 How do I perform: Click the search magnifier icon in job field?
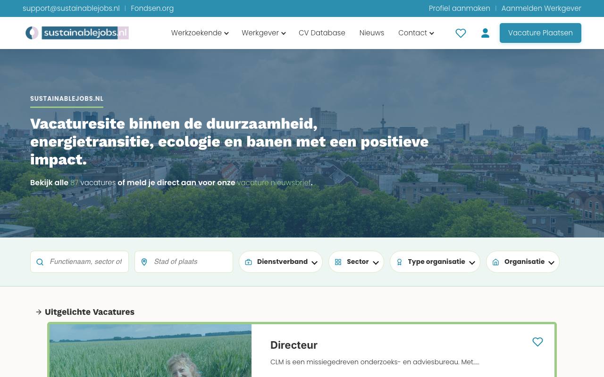click(40, 262)
